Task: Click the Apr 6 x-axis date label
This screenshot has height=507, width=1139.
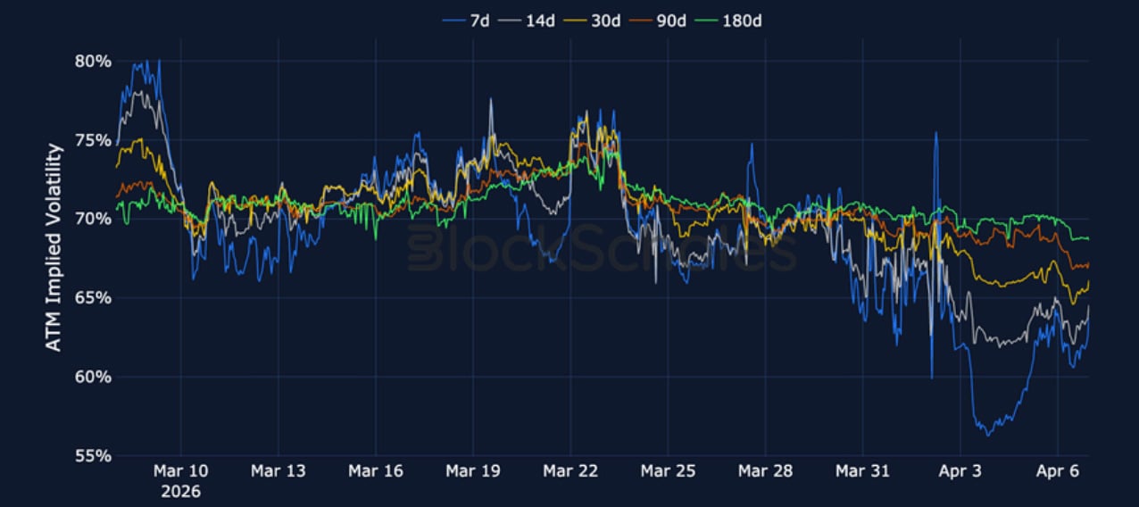Action: pyautogui.click(x=1058, y=470)
